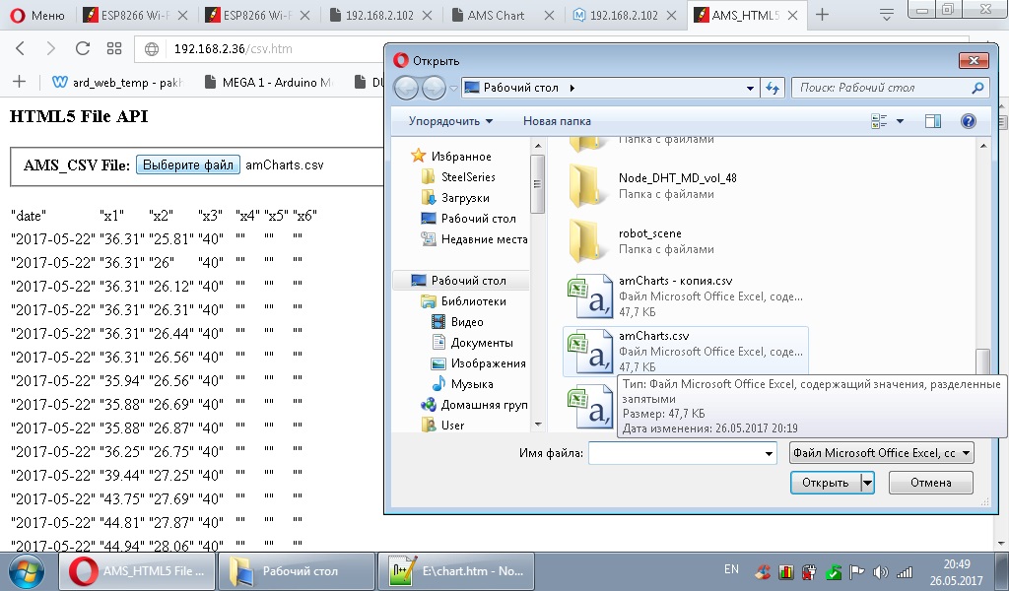Click Новая папка to create a folder
Screen dimensions: 1009x591
click(557, 121)
